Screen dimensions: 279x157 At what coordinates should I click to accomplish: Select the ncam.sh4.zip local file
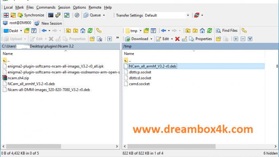click(18, 78)
